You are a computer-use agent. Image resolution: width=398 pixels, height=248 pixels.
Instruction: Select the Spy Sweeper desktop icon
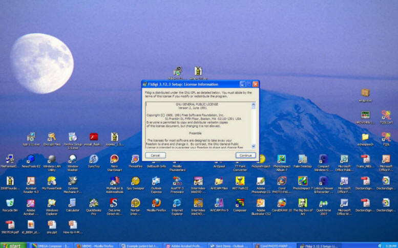(135, 184)
